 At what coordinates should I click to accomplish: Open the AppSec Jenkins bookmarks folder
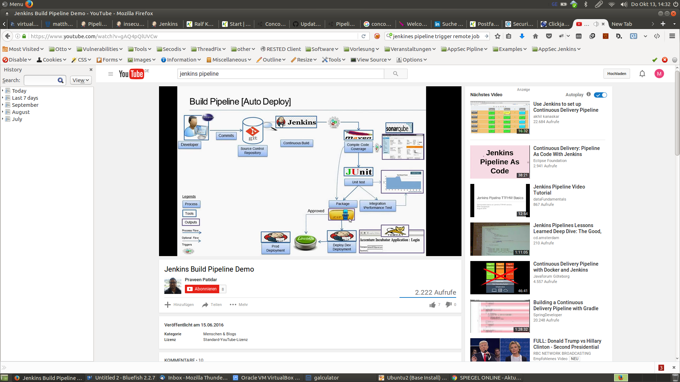(556, 49)
